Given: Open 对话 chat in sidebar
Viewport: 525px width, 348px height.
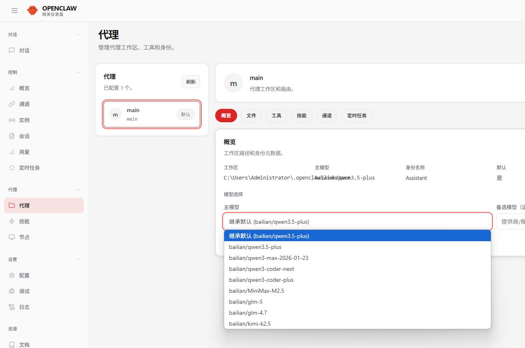Looking at the screenshot, I should pyautogui.click(x=24, y=51).
